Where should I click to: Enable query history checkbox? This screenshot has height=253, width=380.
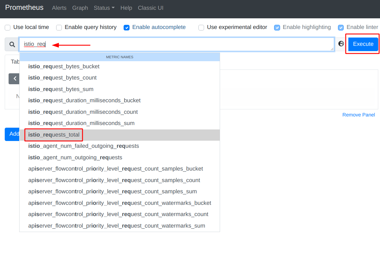pyautogui.click(x=59, y=27)
